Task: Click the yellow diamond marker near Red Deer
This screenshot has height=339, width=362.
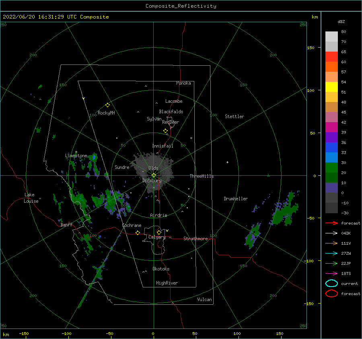Action: click(x=165, y=131)
